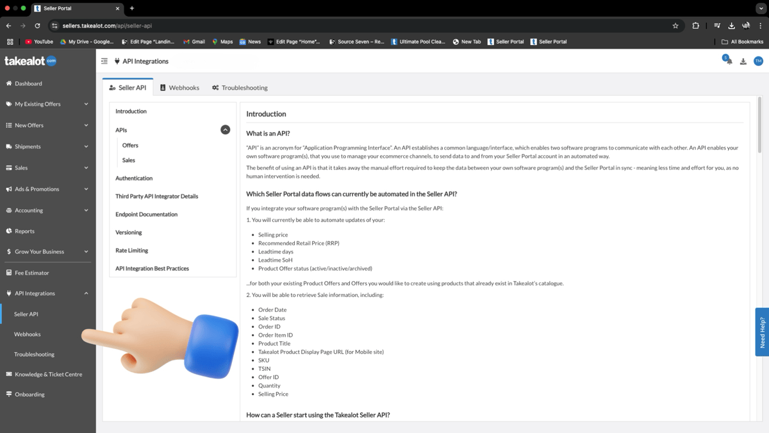Bookmark this page with the star icon

[x=675, y=26]
